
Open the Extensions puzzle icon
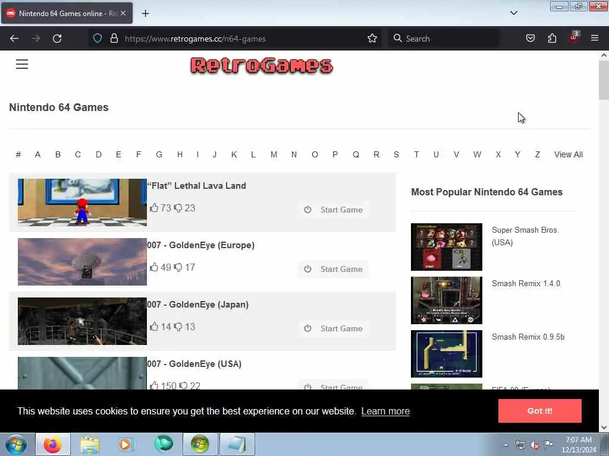click(552, 38)
